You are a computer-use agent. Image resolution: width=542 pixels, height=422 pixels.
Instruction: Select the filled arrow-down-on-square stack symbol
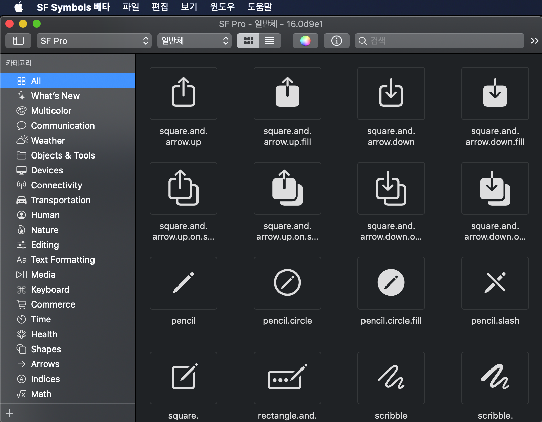(495, 188)
